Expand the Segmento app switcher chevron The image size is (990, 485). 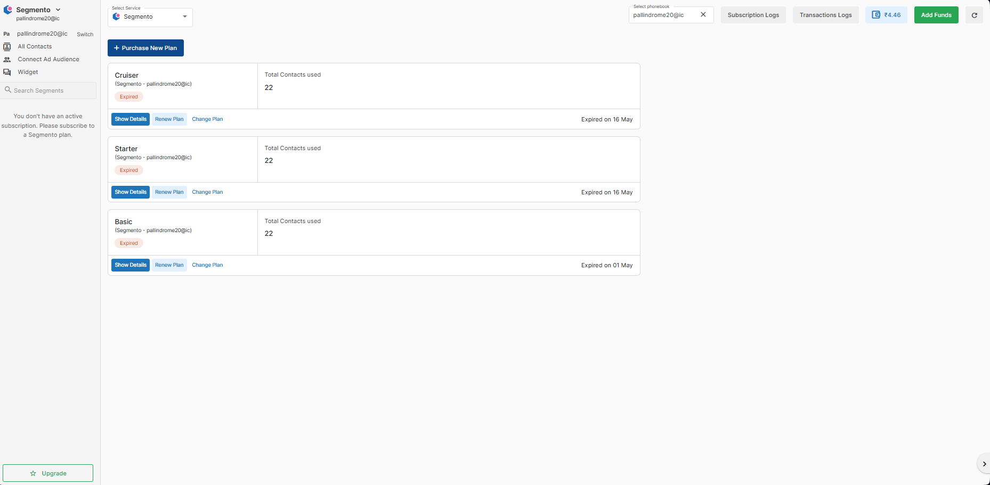pyautogui.click(x=58, y=10)
